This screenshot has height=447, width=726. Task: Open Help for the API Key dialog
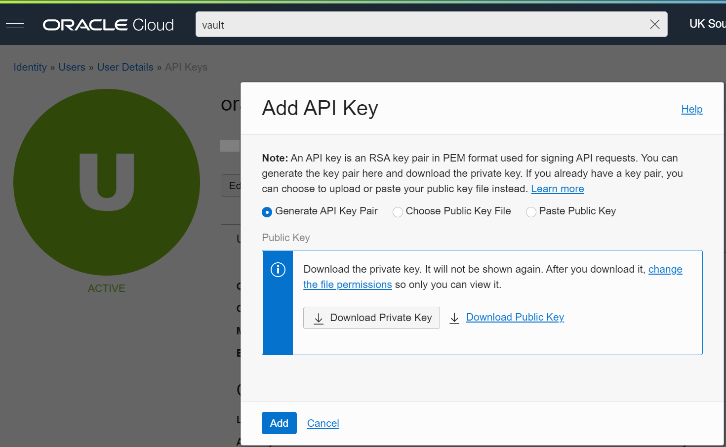(x=691, y=109)
